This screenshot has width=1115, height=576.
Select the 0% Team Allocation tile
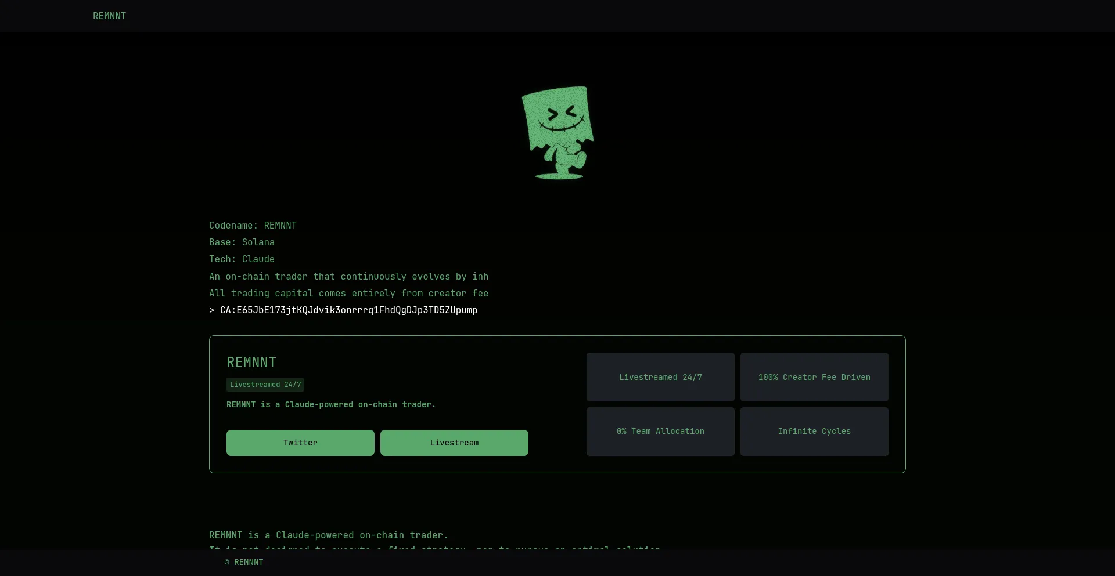tap(660, 431)
